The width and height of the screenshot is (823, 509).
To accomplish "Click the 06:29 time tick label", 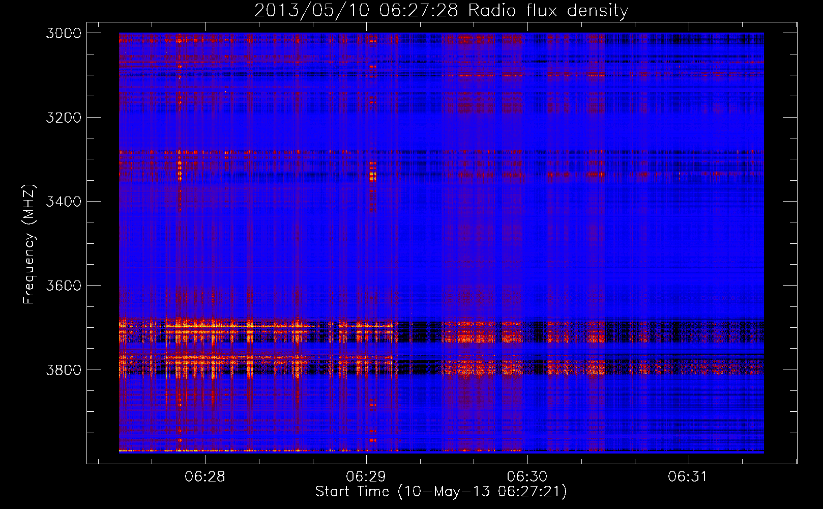I will [x=366, y=477].
